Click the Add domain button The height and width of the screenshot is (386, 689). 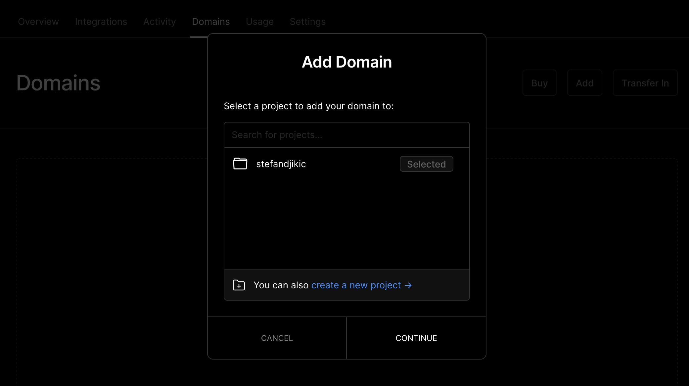584,83
